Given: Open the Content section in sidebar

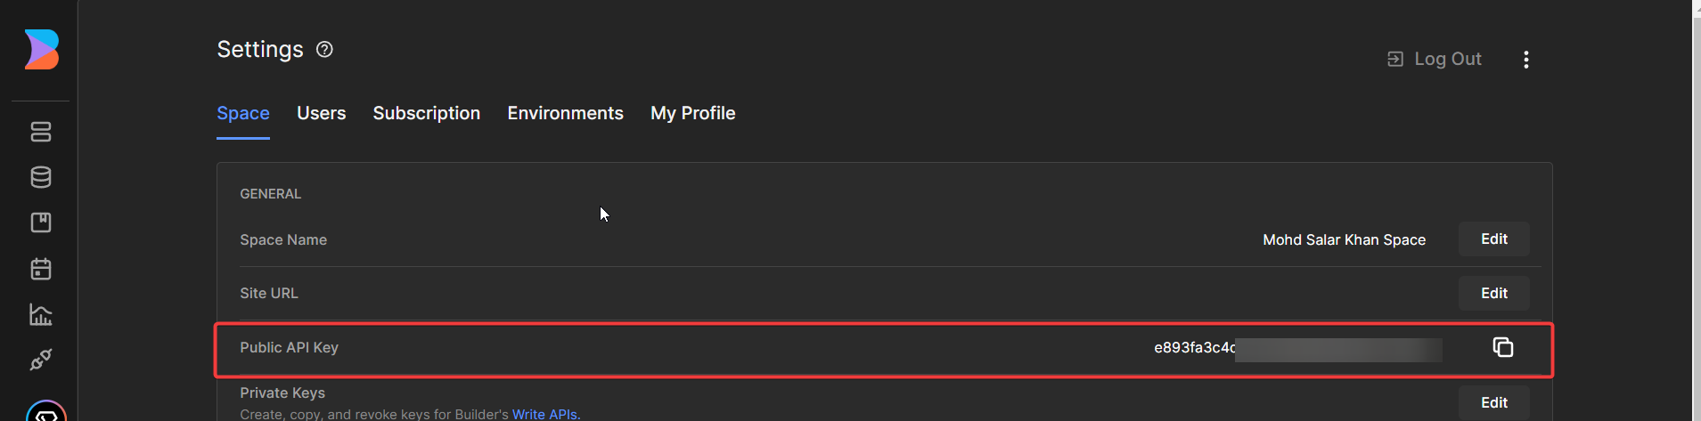Looking at the screenshot, I should (41, 132).
